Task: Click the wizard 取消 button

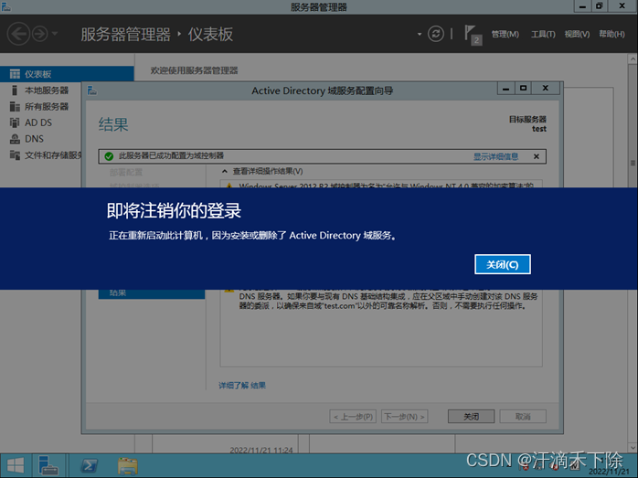Action: tap(523, 417)
